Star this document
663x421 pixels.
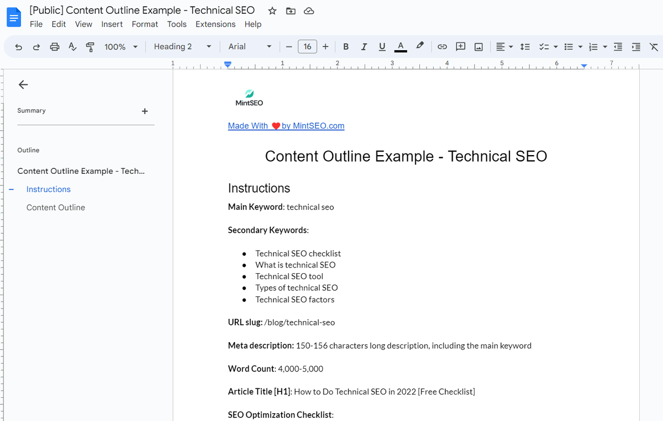point(272,10)
